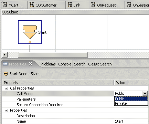The image size is (149, 124).
Task: Click the Start node's output connector circle
Action: point(30,42)
